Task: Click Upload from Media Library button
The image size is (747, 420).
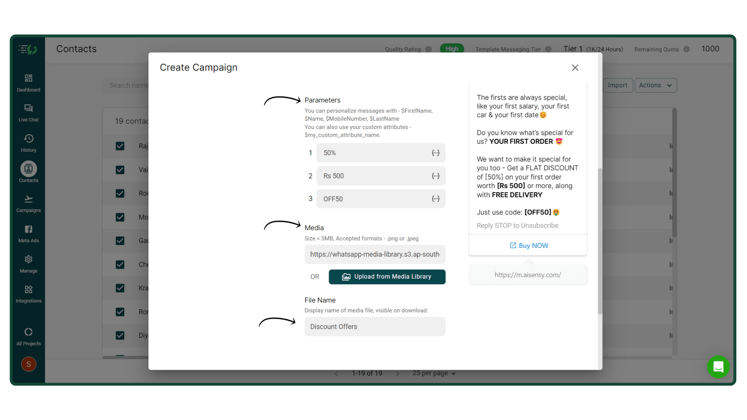Action: coord(387,277)
